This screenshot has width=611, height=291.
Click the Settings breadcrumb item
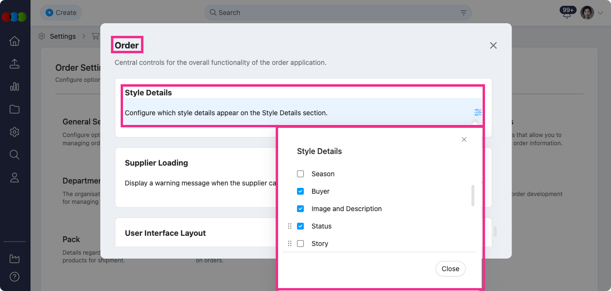[x=63, y=36]
